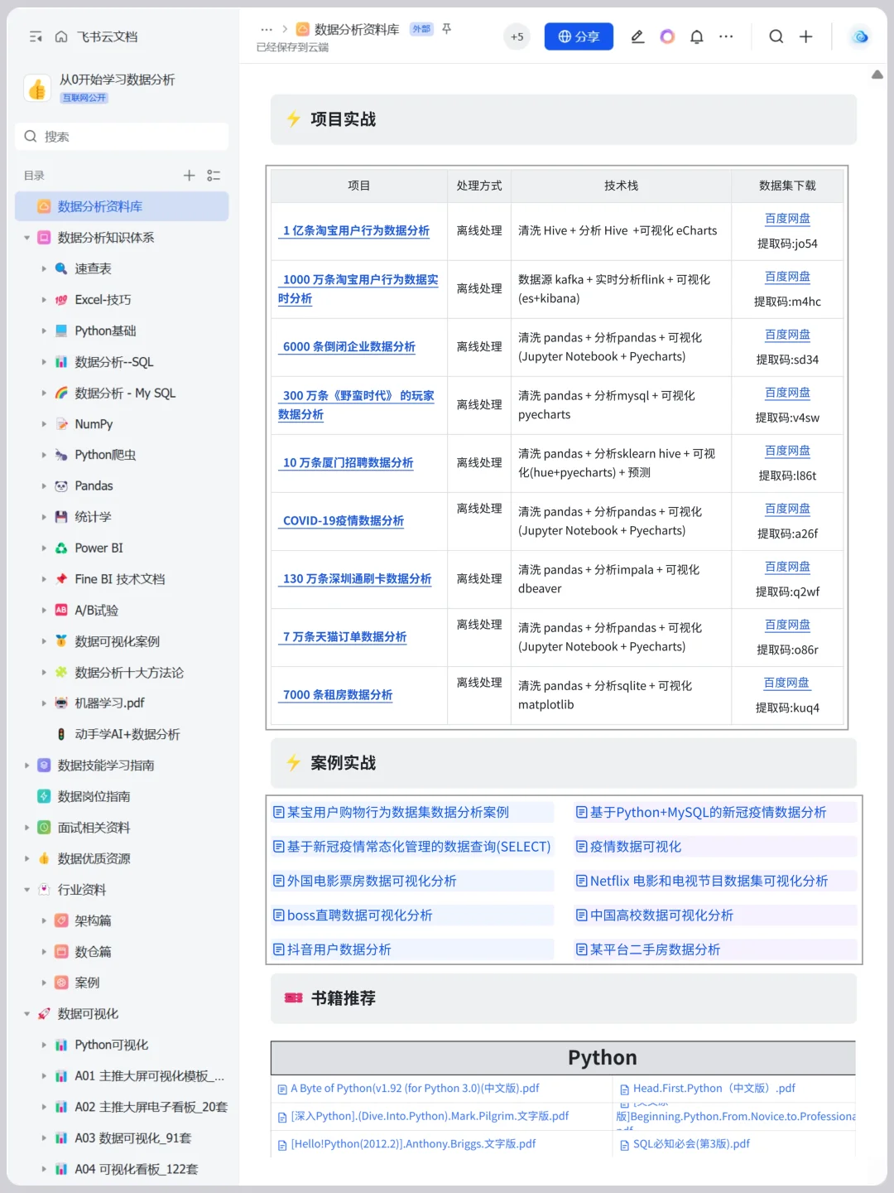The width and height of the screenshot is (894, 1193).
Task: Select 数据分析资料库 in the sidebar tree
Action: 122,206
